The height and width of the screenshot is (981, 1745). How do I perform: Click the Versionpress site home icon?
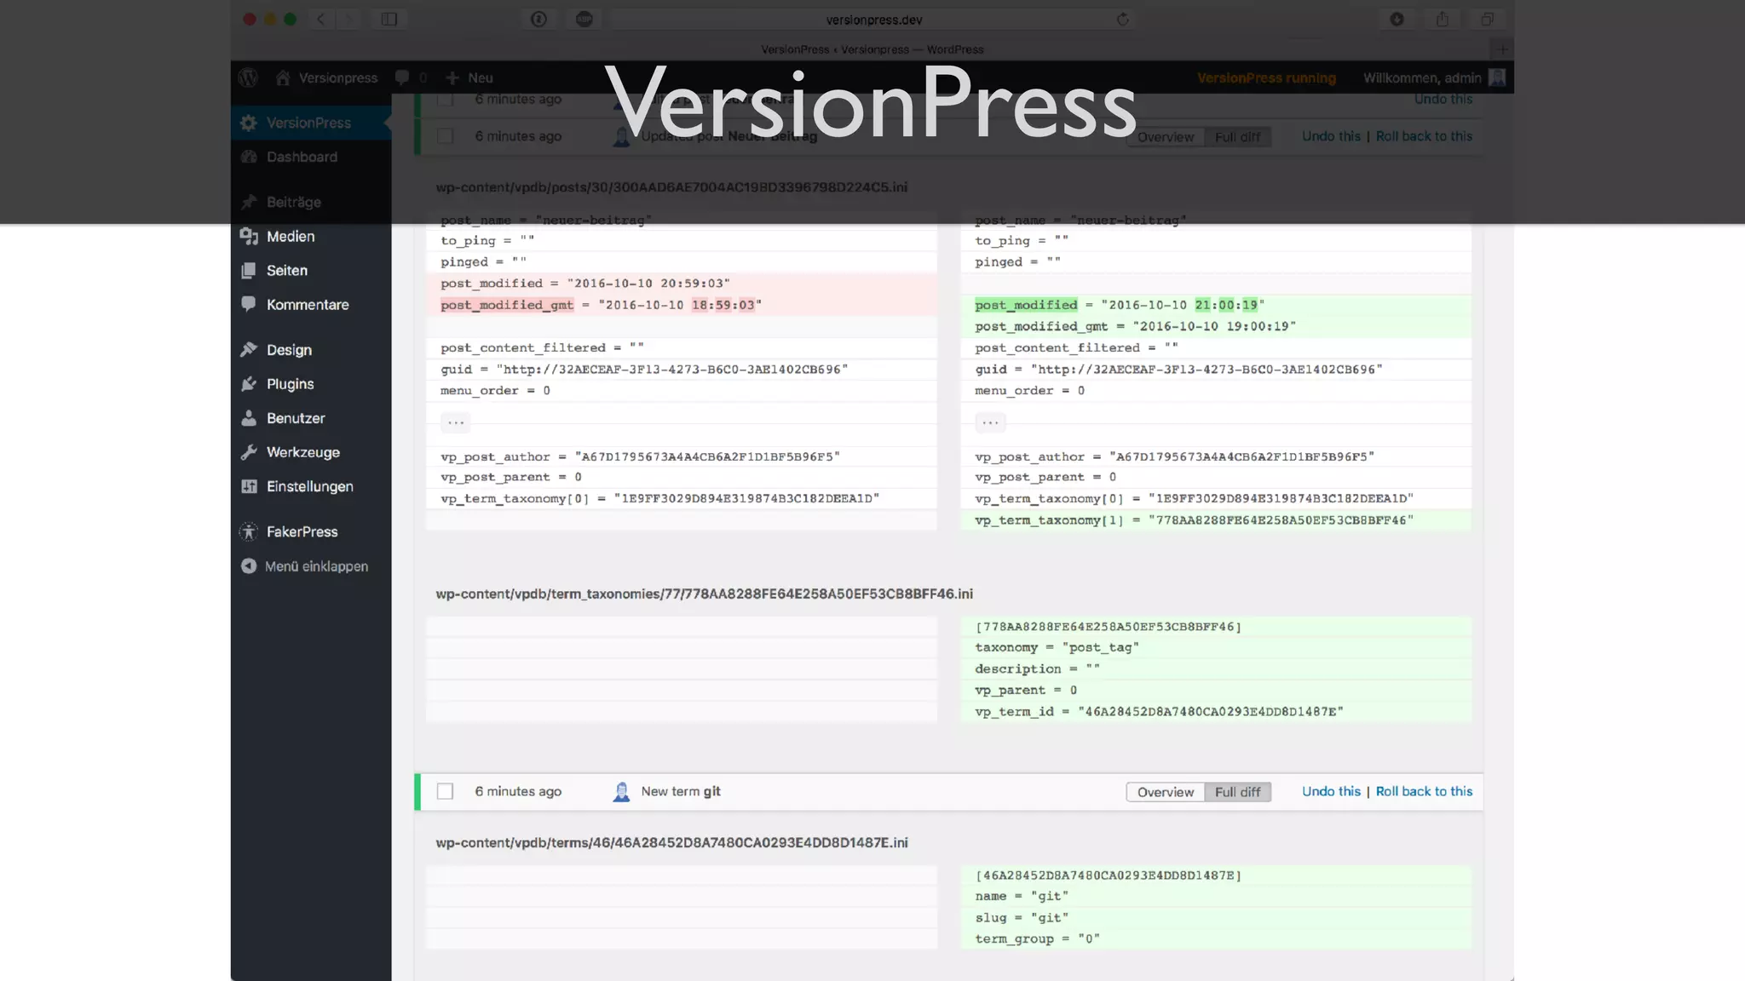point(283,77)
